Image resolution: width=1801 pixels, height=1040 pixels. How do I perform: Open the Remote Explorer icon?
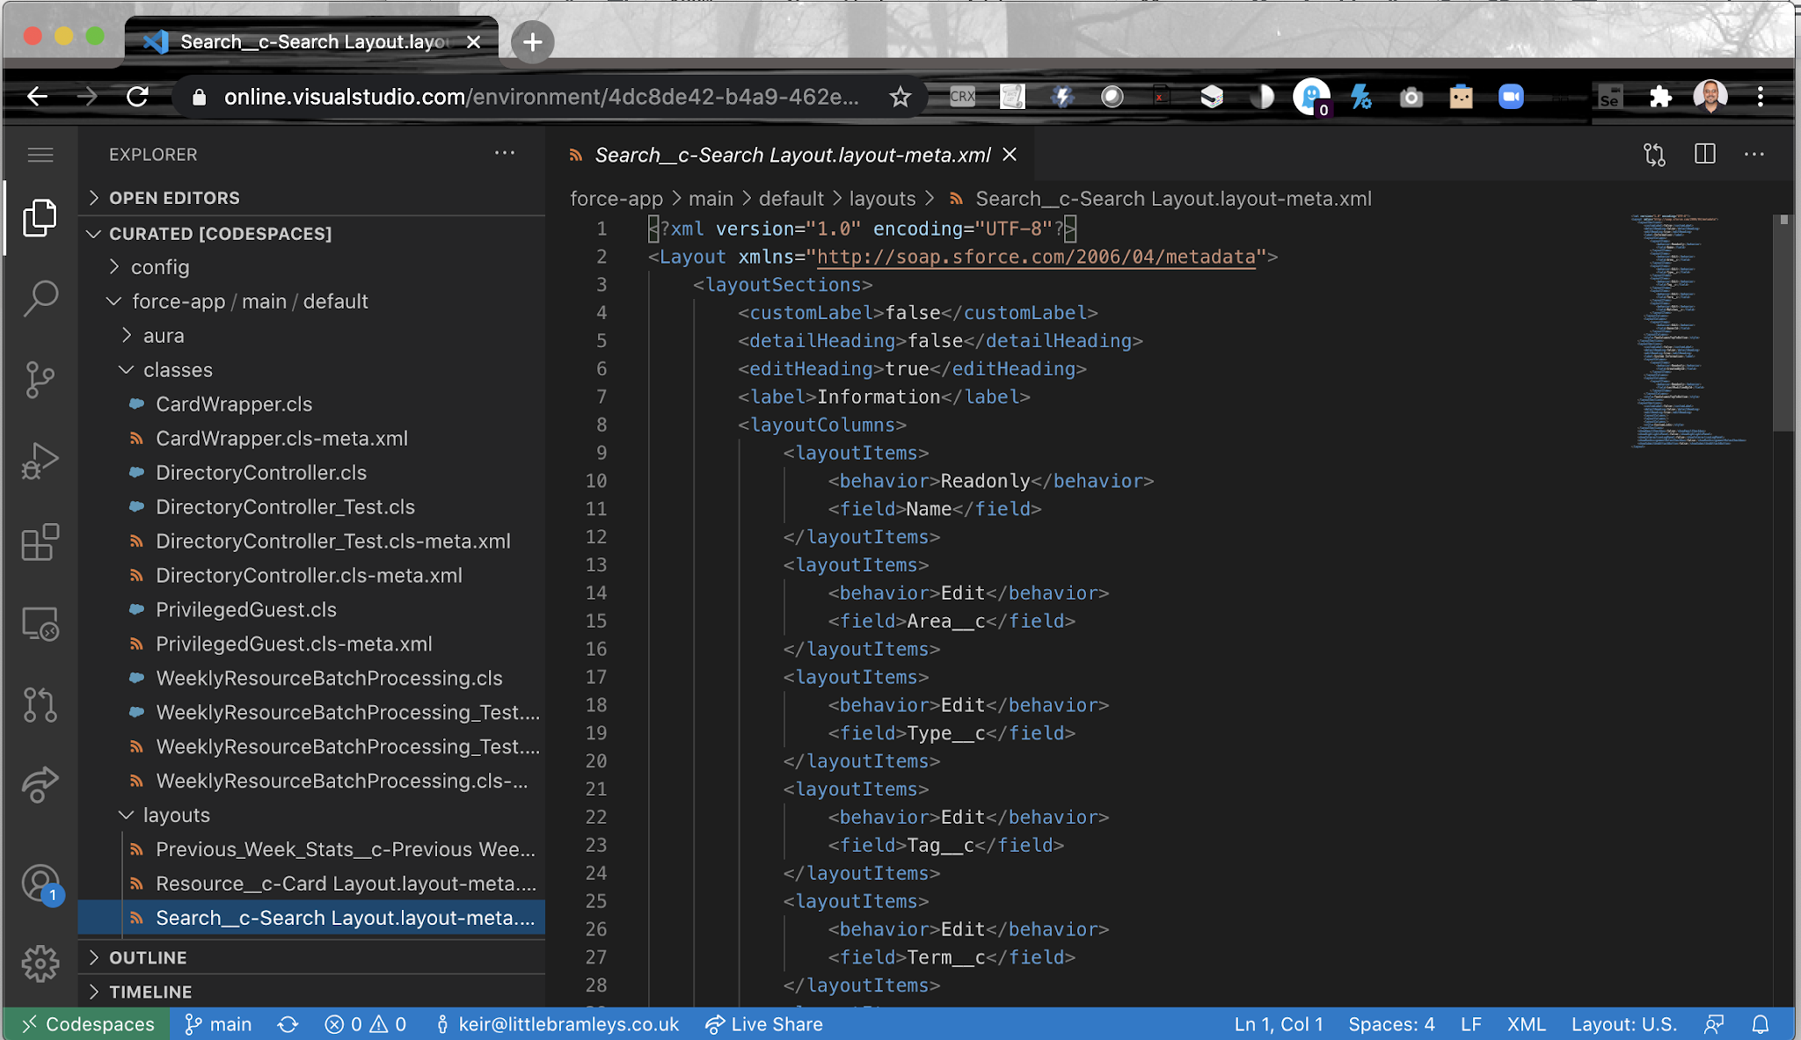tap(40, 624)
